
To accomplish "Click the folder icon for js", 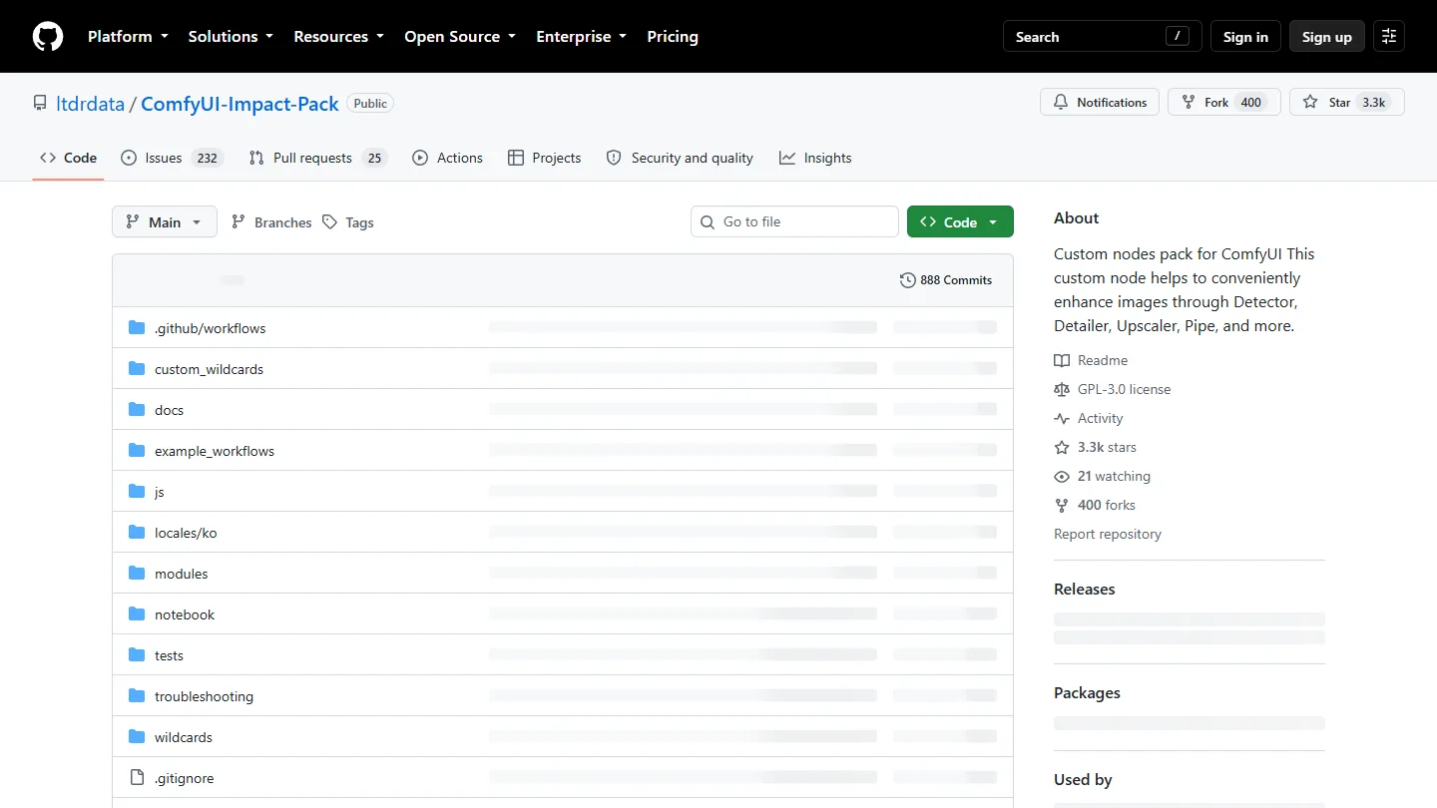I will point(137,492).
